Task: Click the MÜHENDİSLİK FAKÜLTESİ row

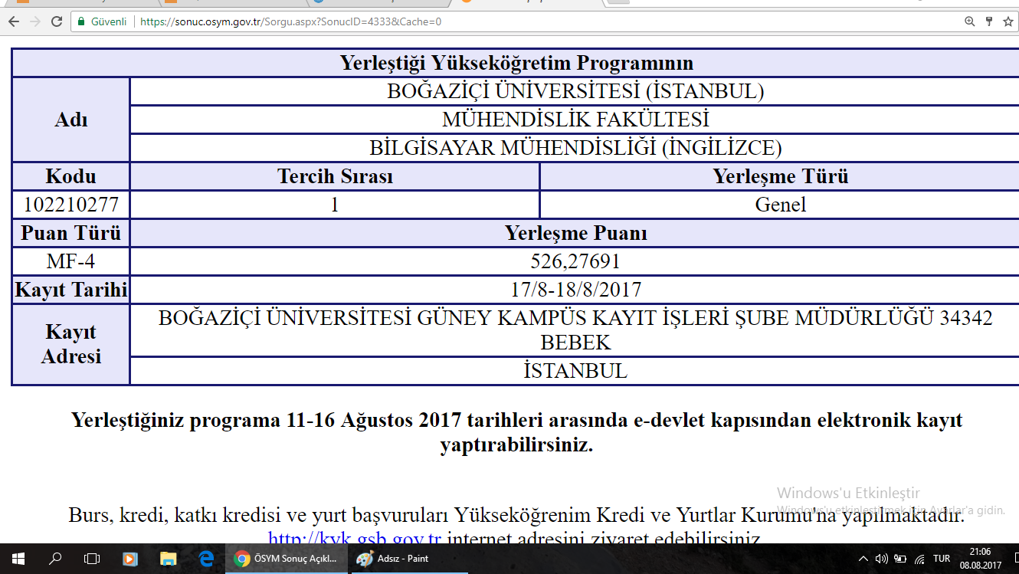Action: [575, 120]
